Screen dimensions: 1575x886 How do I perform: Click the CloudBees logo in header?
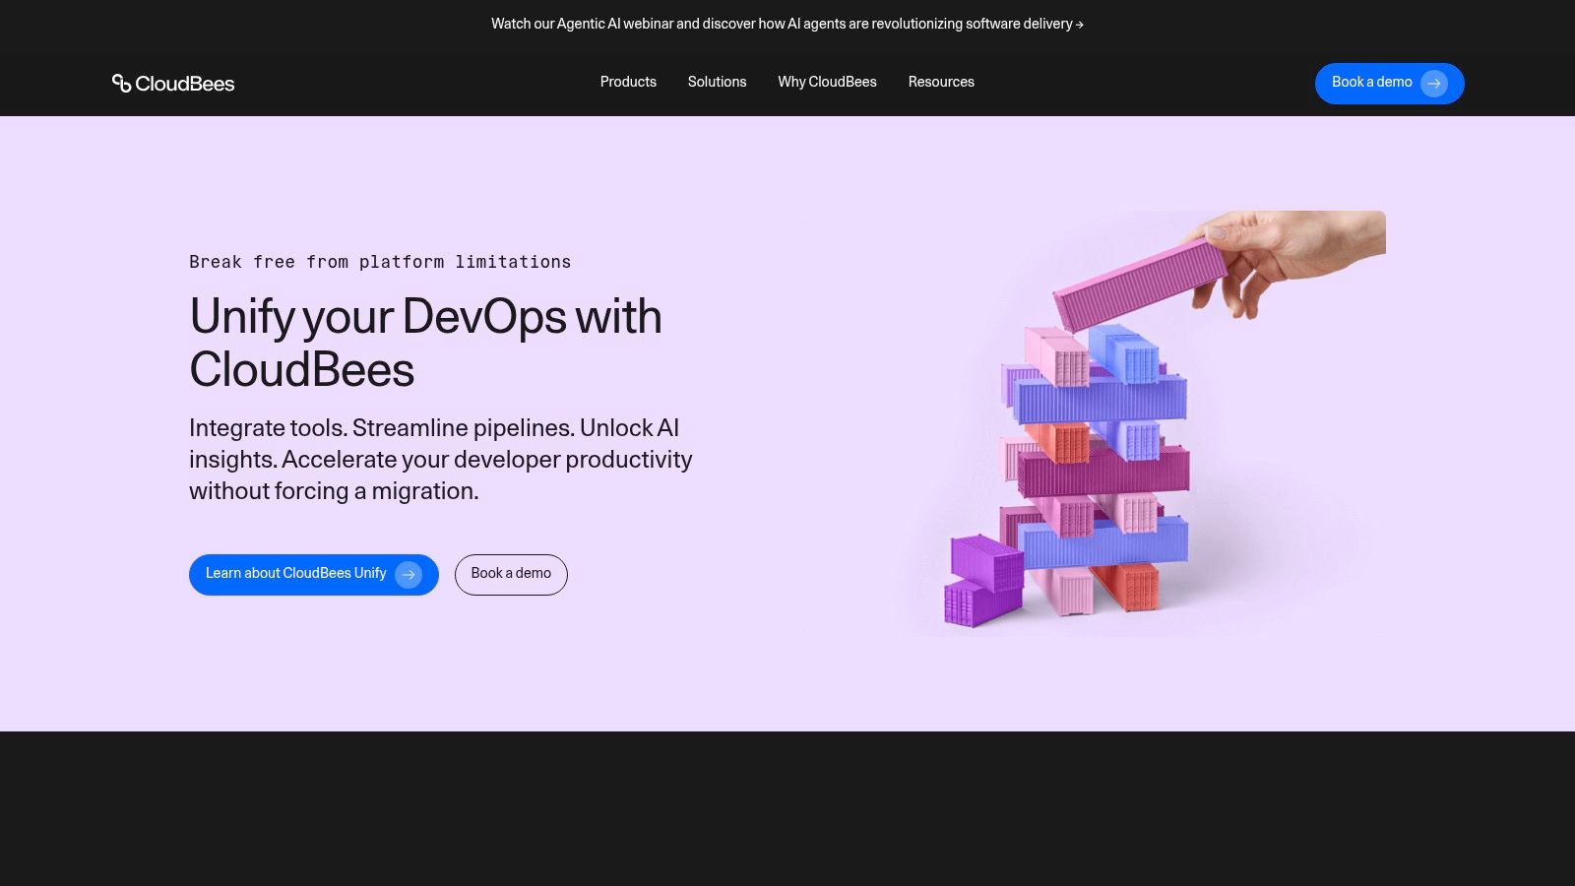tap(173, 84)
